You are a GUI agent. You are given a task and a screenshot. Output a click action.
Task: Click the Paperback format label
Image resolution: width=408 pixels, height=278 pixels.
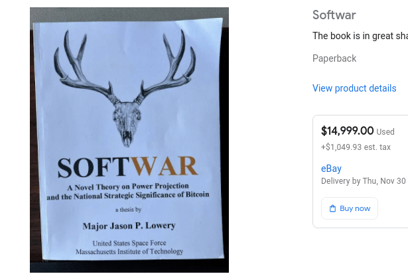[334, 58]
